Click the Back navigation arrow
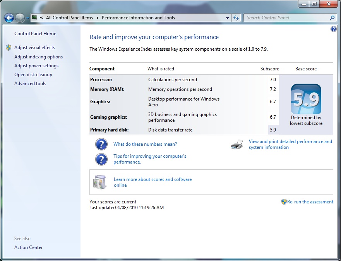The width and height of the screenshot is (341, 261). point(9,18)
